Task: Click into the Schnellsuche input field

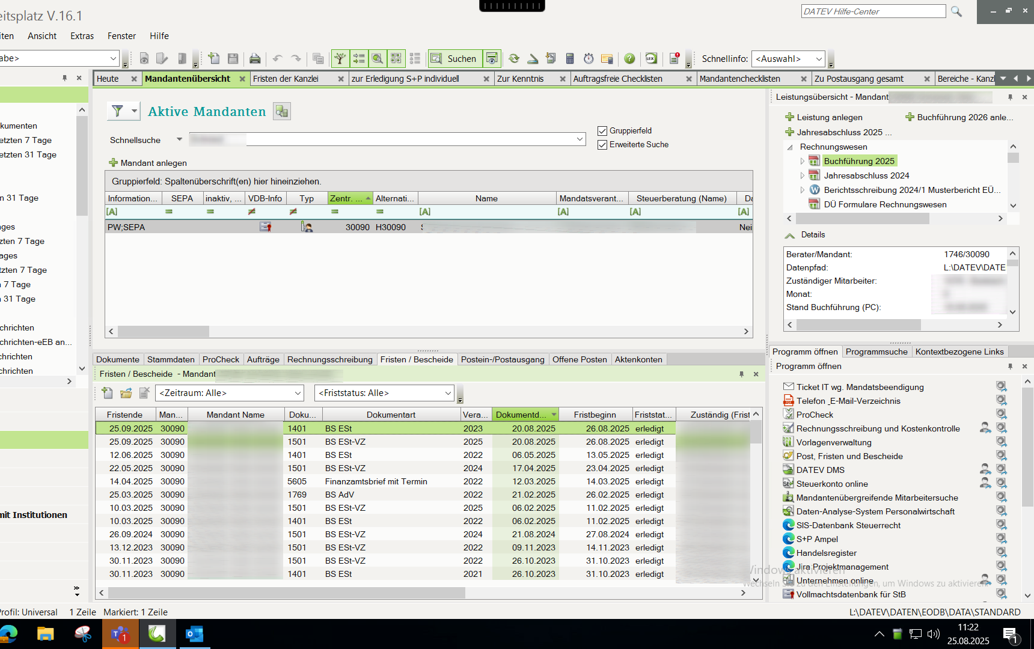Action: tap(385, 139)
